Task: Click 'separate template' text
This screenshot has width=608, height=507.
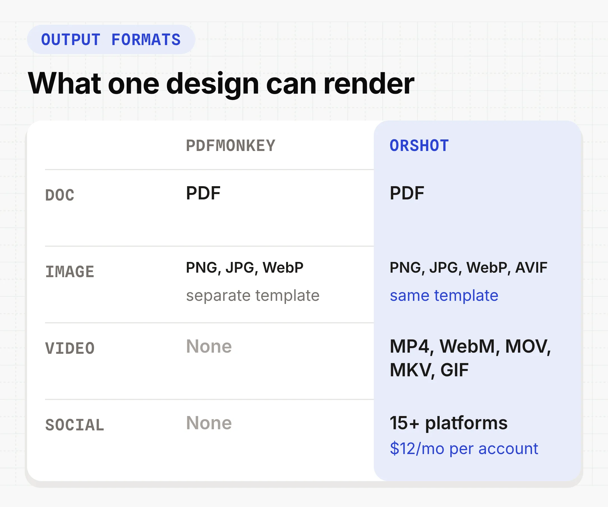Action: [x=253, y=295]
